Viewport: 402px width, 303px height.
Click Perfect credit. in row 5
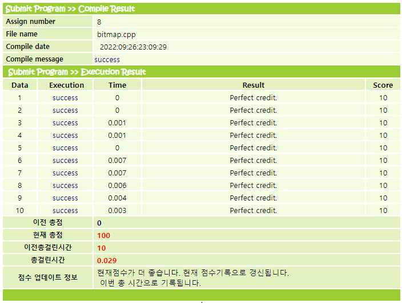tap(254, 148)
